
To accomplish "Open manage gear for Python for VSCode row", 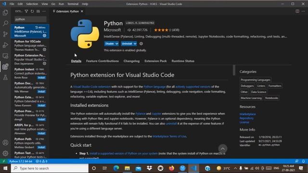I will [45, 49].
